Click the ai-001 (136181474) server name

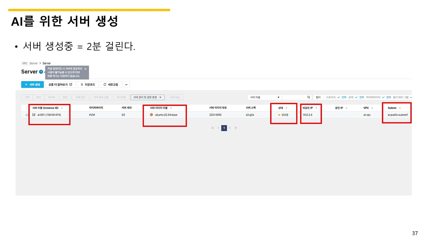click(49, 115)
